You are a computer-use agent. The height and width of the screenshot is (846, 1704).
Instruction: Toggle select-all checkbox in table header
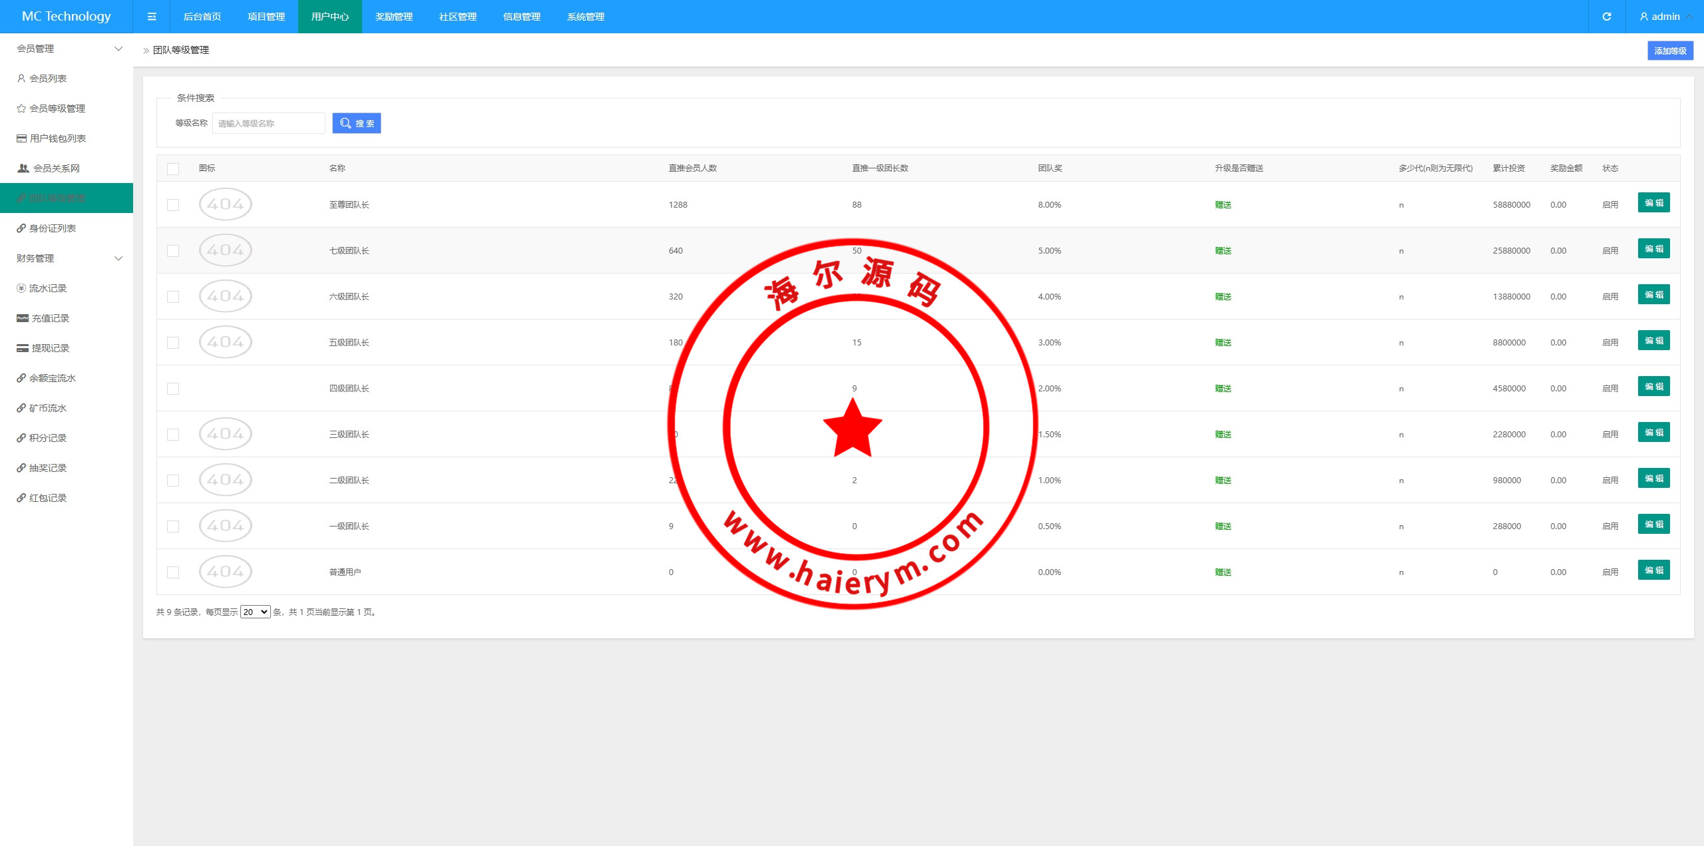coord(173,169)
